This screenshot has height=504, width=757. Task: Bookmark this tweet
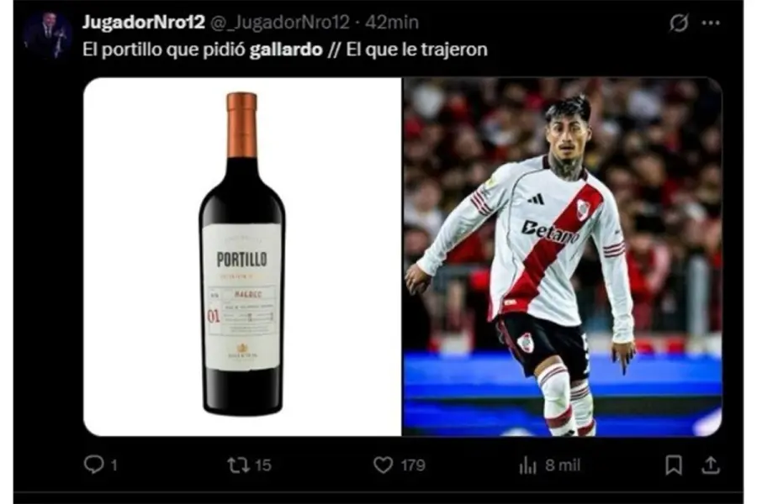(674, 465)
